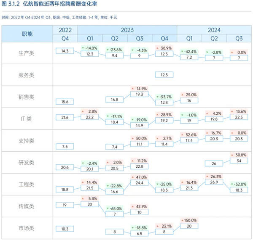Select the '11.2%' increase label

coord(140,161)
